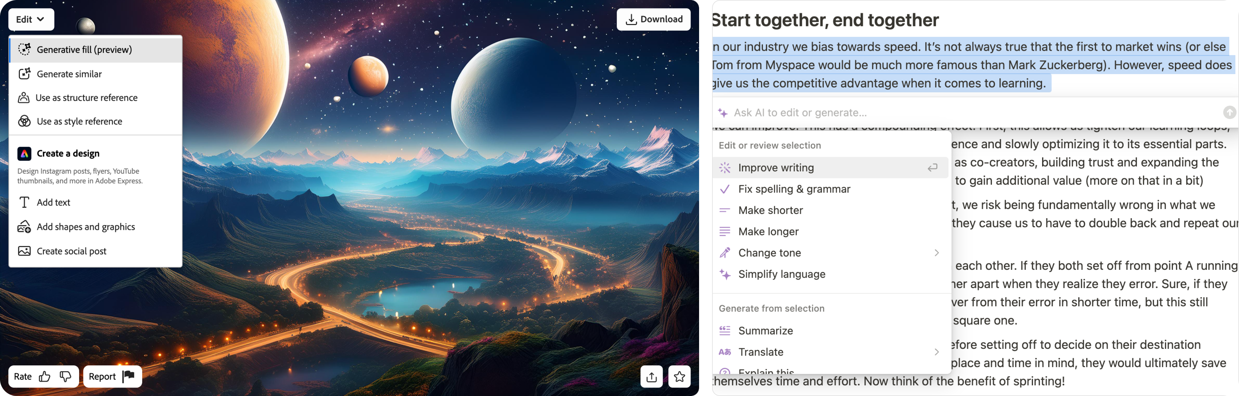Screen dimensions: 1239x396
Task: Expand the Change tone submenu
Action: pyautogui.click(x=936, y=253)
